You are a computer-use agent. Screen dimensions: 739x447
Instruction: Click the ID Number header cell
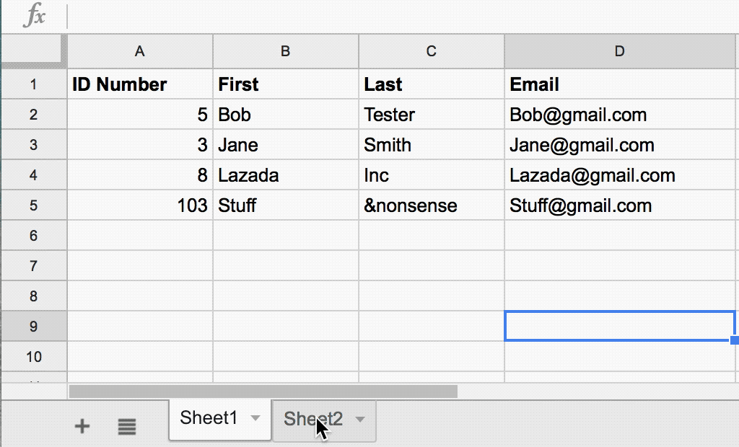(139, 84)
